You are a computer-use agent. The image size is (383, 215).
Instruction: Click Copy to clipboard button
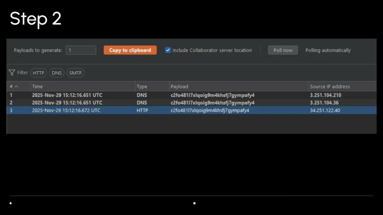130,50
